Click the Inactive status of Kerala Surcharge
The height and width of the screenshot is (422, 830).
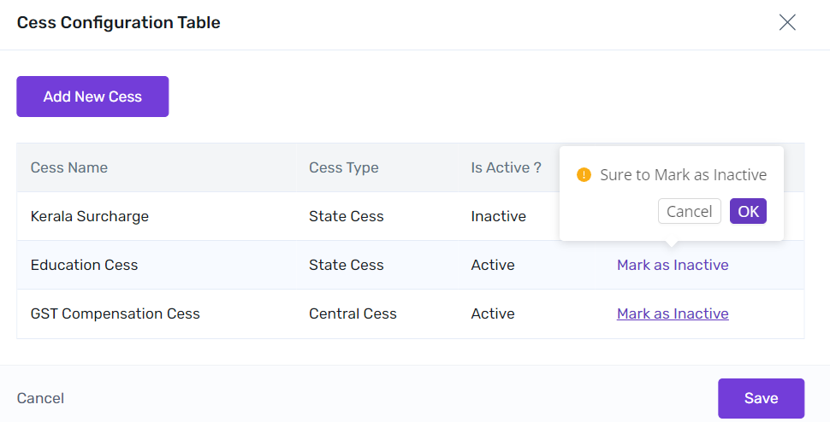pyautogui.click(x=498, y=216)
